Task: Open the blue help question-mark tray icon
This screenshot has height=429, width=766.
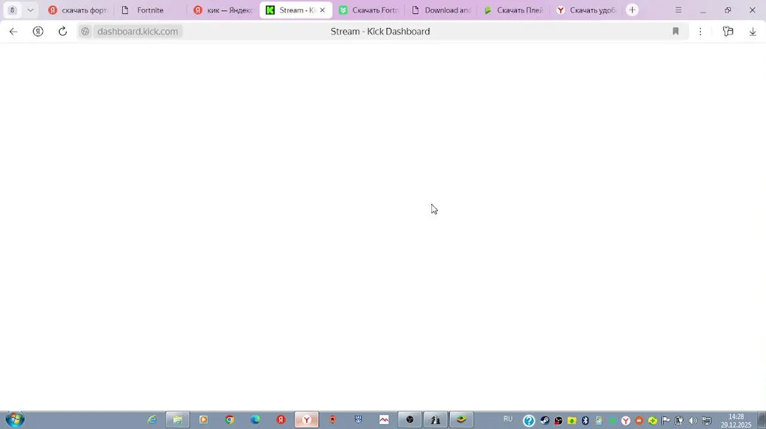Action: [x=529, y=421]
